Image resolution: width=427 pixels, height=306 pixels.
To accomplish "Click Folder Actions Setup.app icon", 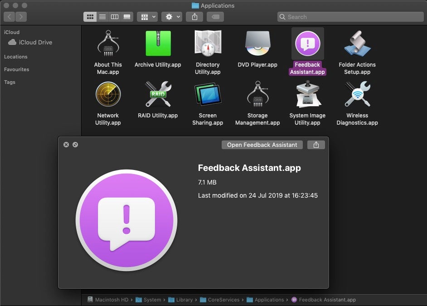I will (x=357, y=44).
